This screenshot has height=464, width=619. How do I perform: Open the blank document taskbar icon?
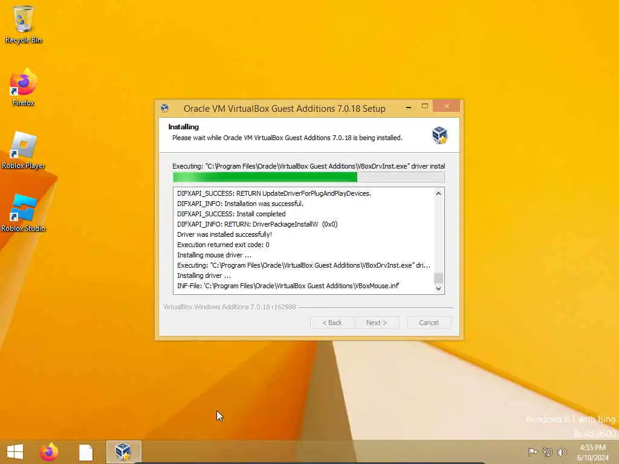[86, 452]
